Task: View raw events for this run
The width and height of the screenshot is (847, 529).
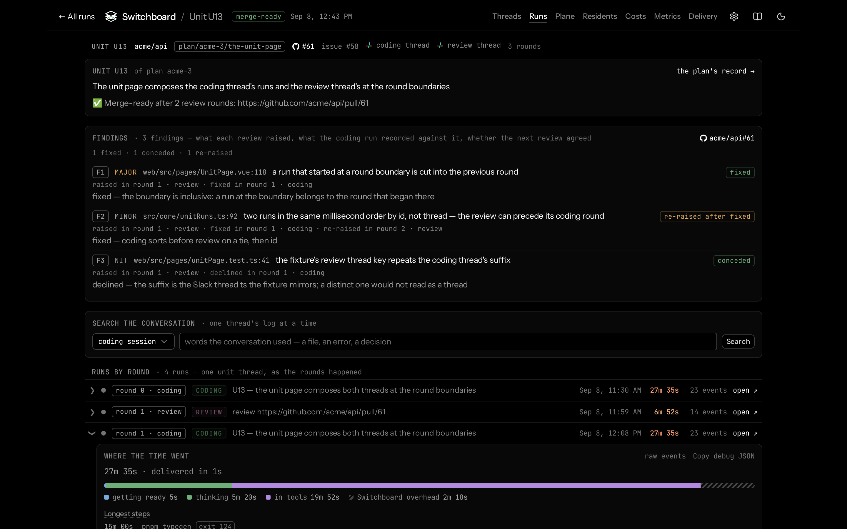Action: tap(665, 456)
